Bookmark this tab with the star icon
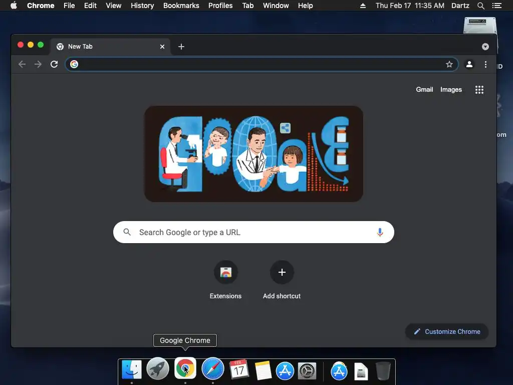This screenshot has height=385, width=513. coord(449,64)
